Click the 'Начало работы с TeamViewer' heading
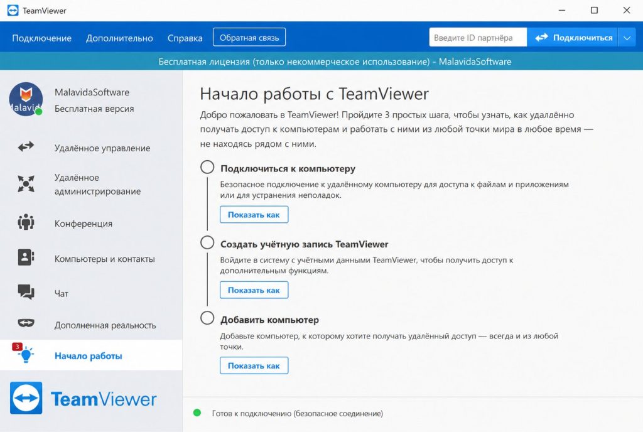This screenshot has height=432, width=643. click(x=314, y=94)
